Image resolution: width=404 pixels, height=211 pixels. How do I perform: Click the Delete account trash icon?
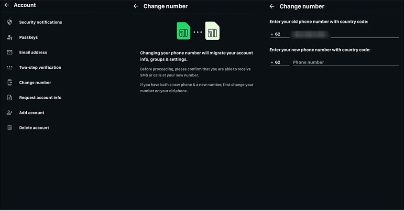(x=10, y=128)
